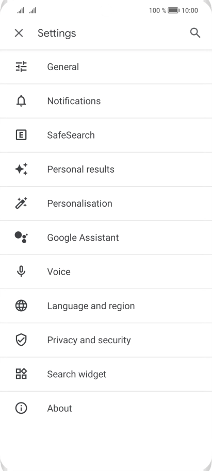Tap the General sliders icon
The image size is (212, 471).
pos(21,66)
